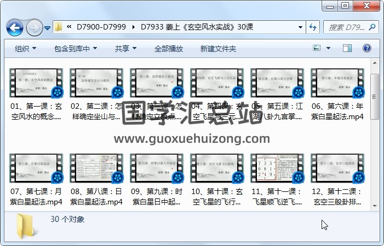Select the D7900-D7999 breadcrumb
384x246 pixels.
point(101,27)
